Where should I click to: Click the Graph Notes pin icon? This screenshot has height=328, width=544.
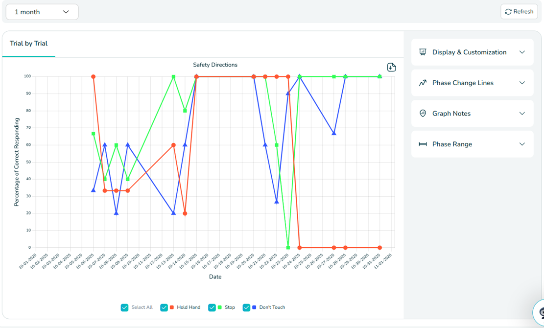pyautogui.click(x=423, y=114)
